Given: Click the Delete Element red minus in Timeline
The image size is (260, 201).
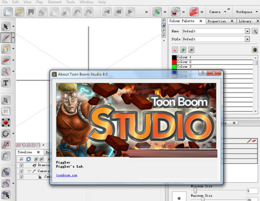Looking at the screenshot, I should pyautogui.click(x=41, y=159).
